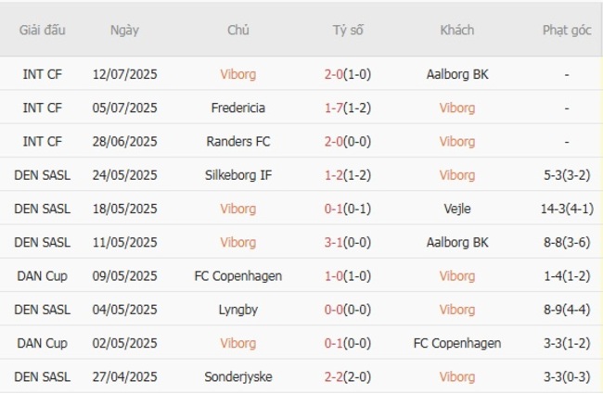Screen dimensions: 603x394
Task: Click the 'Tỷ số' column header
Action: pos(348,30)
